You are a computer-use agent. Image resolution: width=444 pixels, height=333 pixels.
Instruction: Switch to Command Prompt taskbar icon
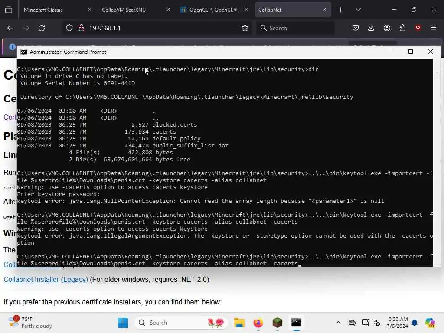[296, 323]
